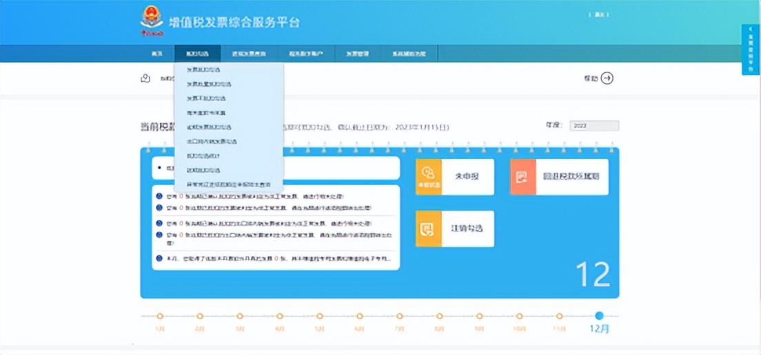Click the large 12 month number
The width and height of the screenshot is (761, 355).
[x=593, y=275]
